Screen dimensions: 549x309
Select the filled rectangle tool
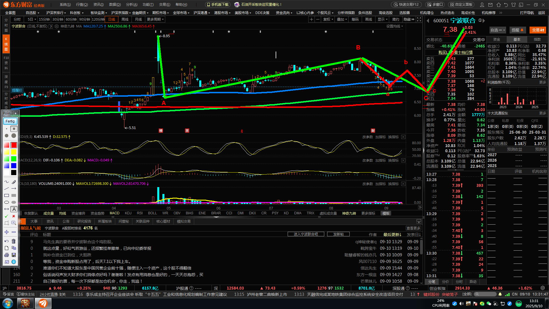point(14,195)
